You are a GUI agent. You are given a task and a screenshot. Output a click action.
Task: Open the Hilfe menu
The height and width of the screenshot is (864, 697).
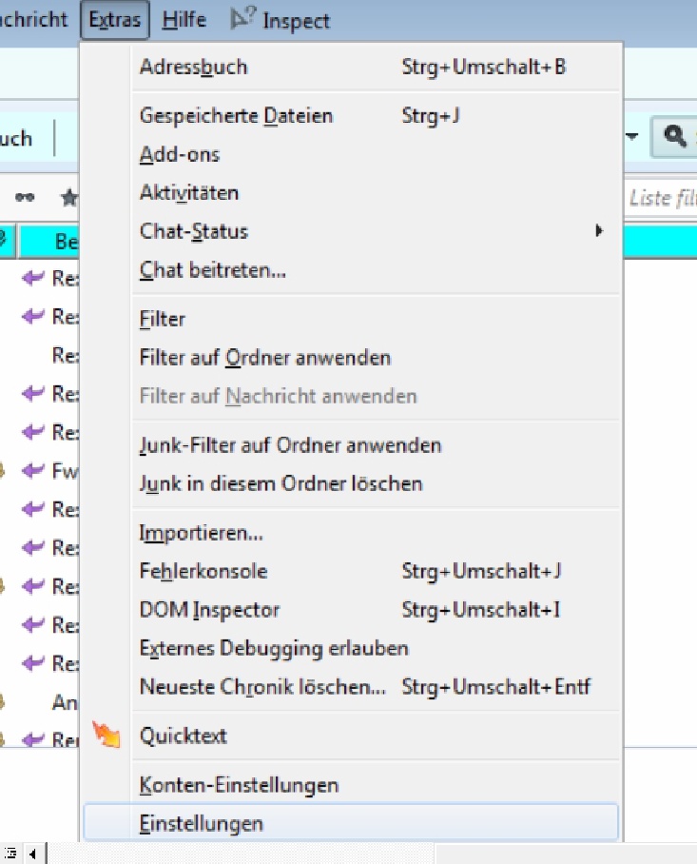(184, 20)
